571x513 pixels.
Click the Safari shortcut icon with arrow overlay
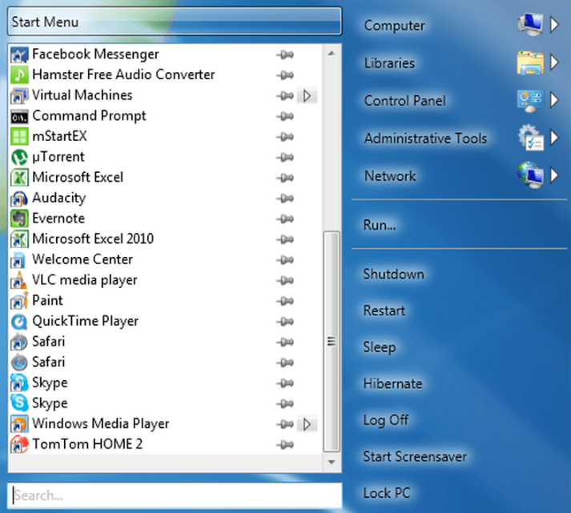pyautogui.click(x=19, y=342)
